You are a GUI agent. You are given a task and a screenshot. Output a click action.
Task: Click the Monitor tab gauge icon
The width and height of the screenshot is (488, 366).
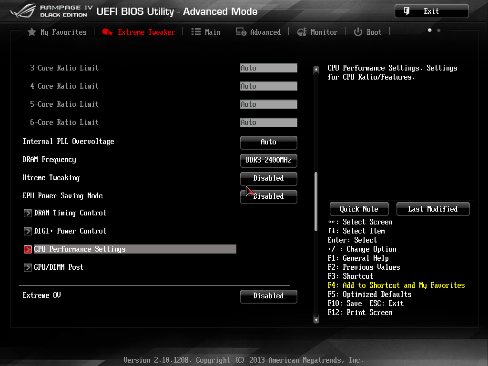click(x=302, y=32)
